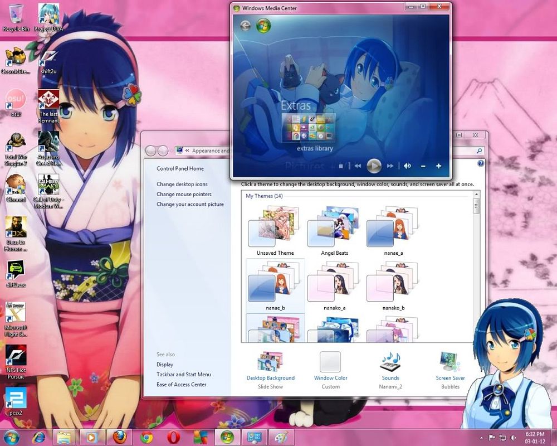The image size is (557, 446).
Task: Open Windows Explorer folder on taskbar
Action: coord(64,437)
